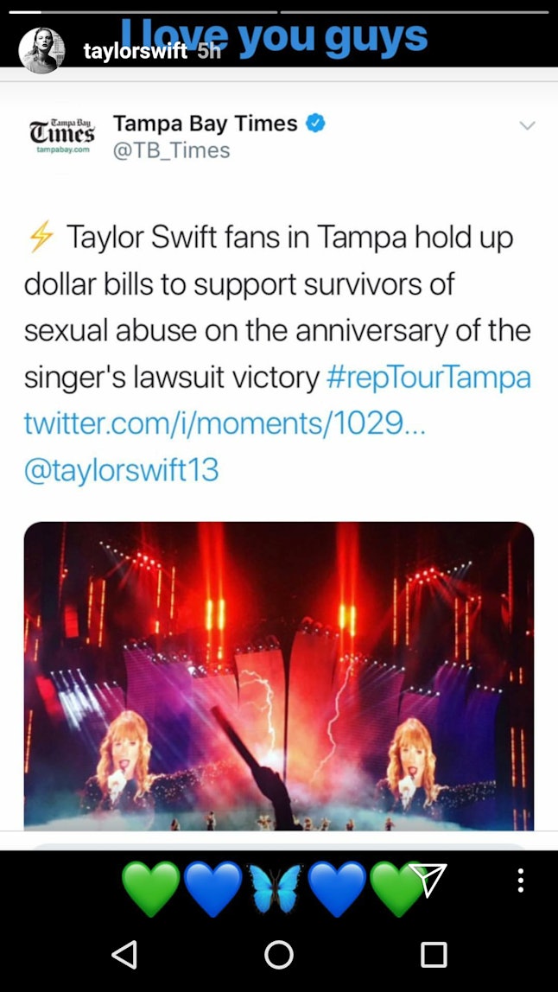Viewport: 558px width, 992px height.
Task: Expand the tweet options chevron
Action: pyautogui.click(x=527, y=126)
